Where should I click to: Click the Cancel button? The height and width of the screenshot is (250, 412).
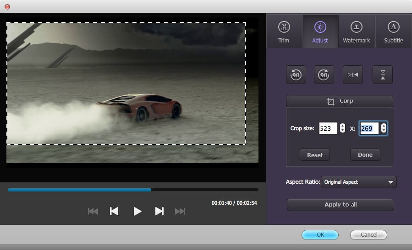[368, 235]
